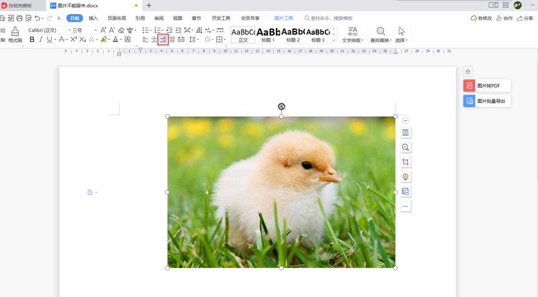
Task: Click the 协作 (Collaborate) button
Action: point(505,18)
